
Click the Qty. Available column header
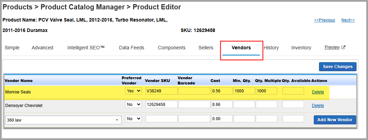(296, 81)
